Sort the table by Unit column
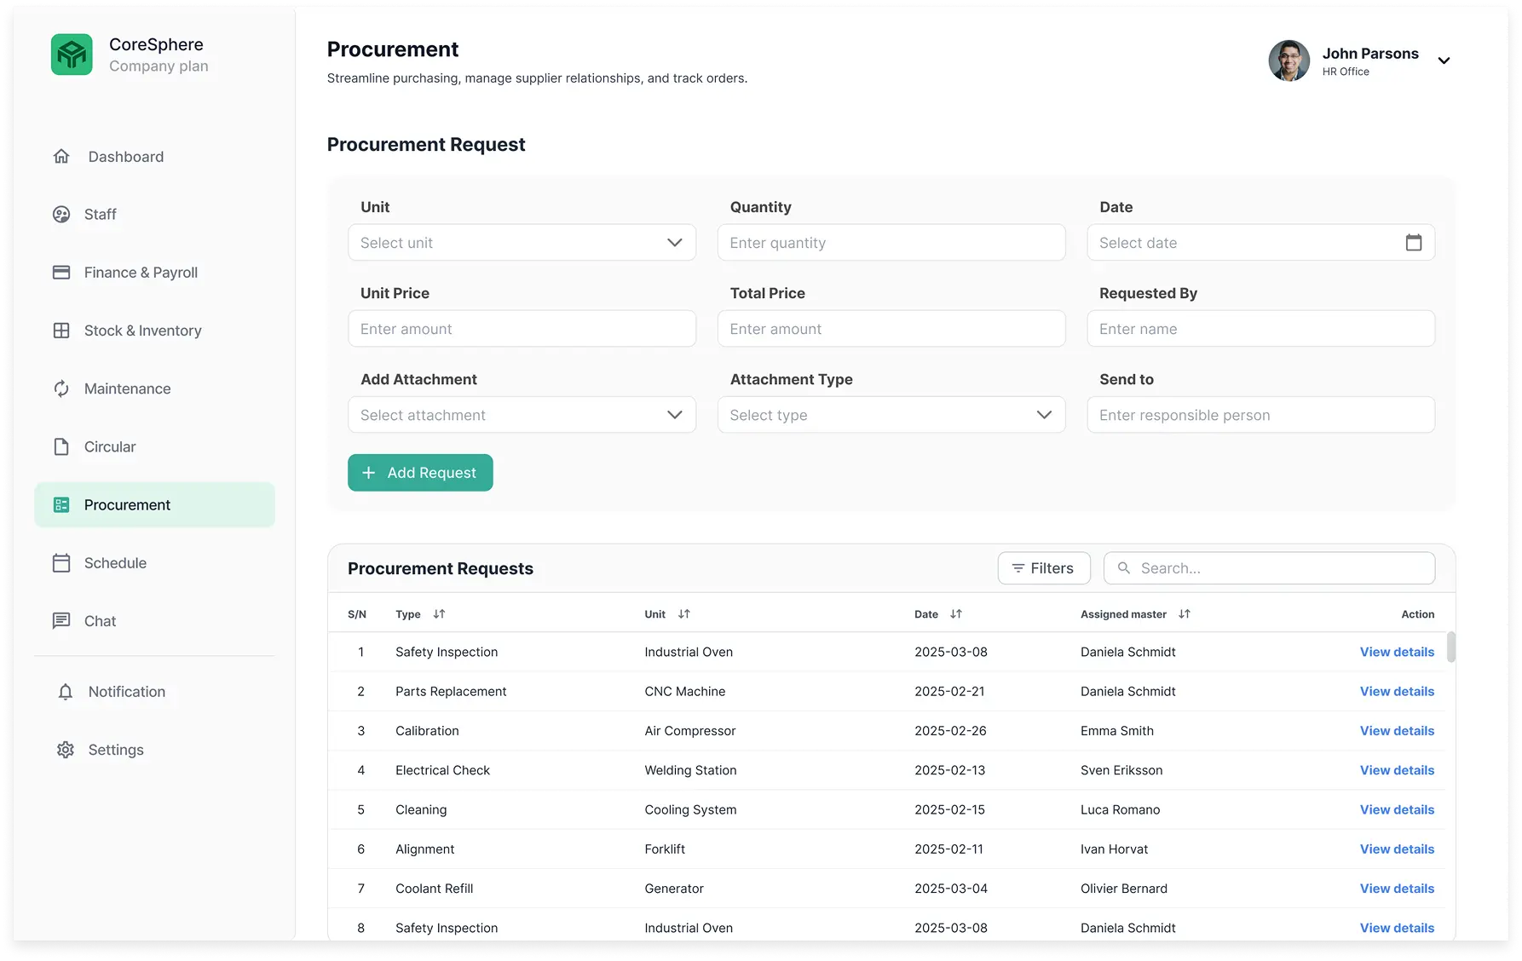Screen dimensions: 1522x961 683,614
